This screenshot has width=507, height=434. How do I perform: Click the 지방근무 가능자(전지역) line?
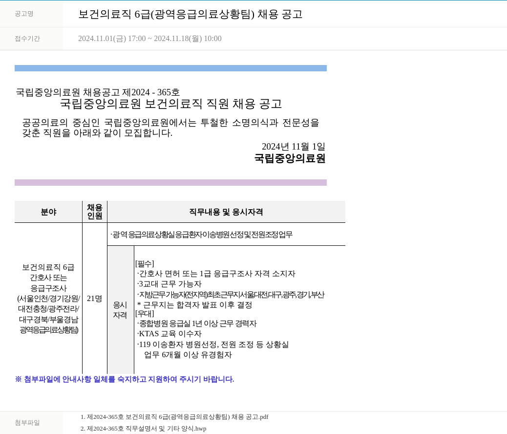(231, 295)
